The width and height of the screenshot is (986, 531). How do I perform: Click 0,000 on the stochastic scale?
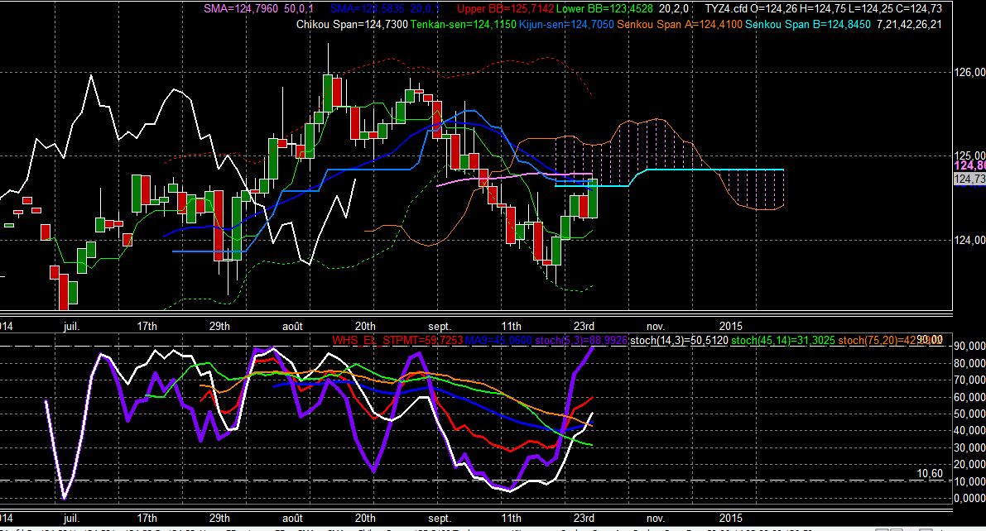[969, 498]
